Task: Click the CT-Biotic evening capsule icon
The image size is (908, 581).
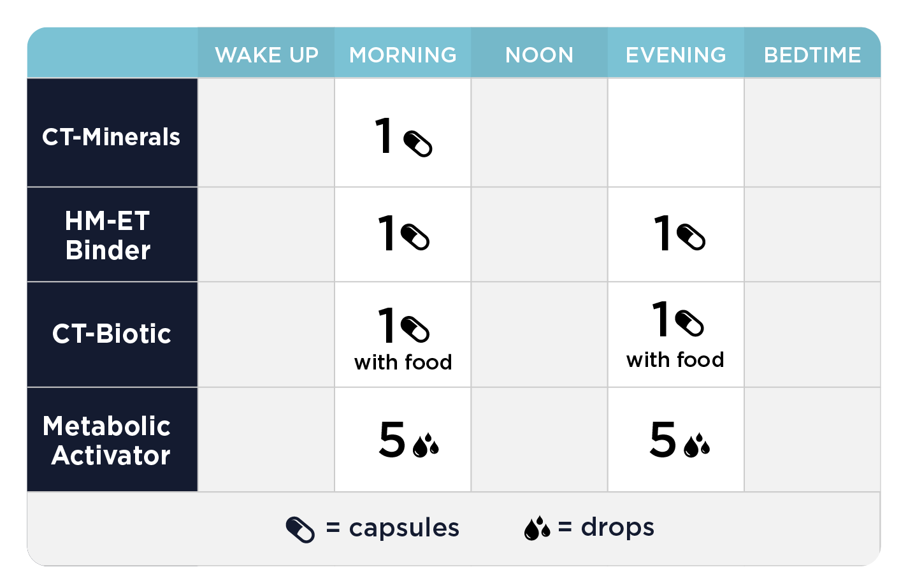Action: 689,323
